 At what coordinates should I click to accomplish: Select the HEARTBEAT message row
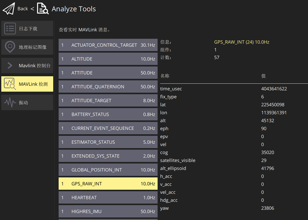(x=108, y=198)
